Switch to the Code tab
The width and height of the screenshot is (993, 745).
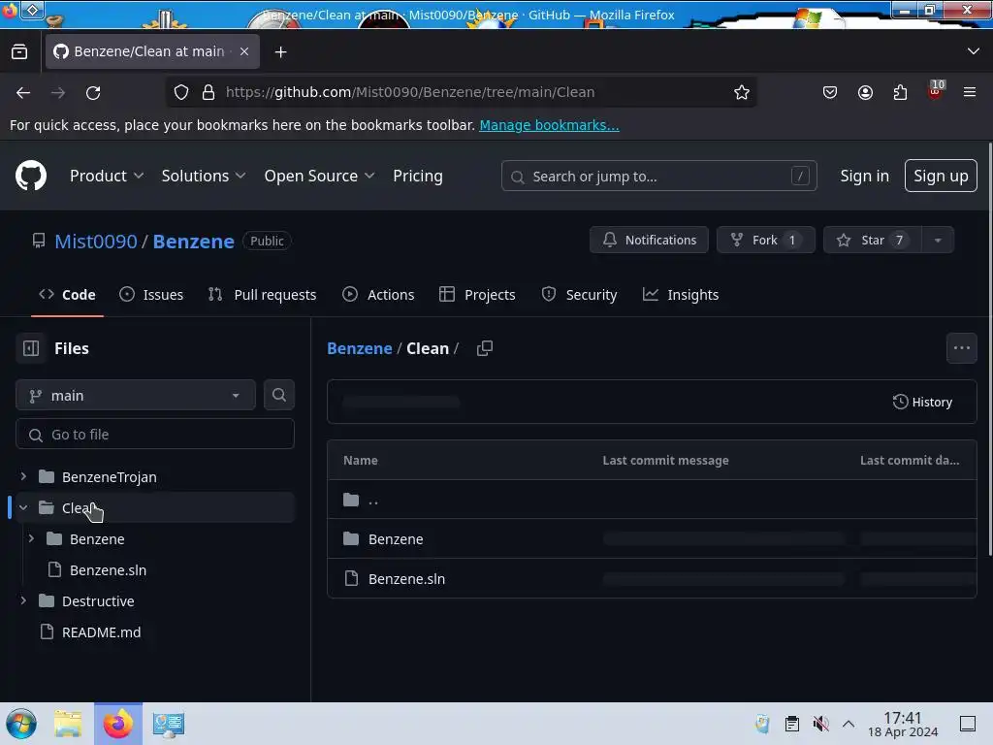(x=67, y=295)
